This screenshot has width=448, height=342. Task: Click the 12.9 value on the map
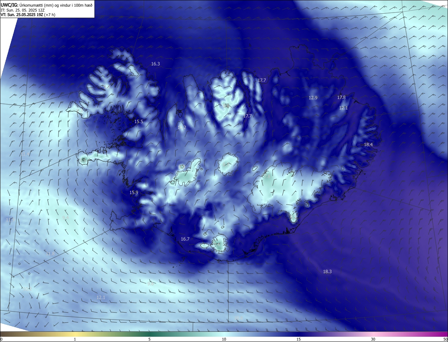[313, 98]
